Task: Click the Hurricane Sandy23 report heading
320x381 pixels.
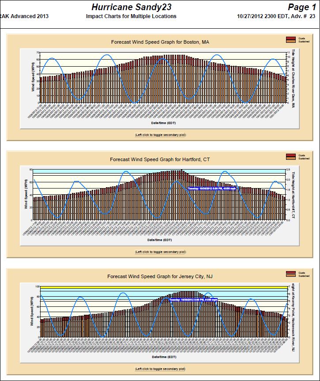Action: point(131,7)
